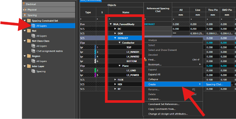Screen dimensions: 236x119
Task: Click the TOP layer color swatch
Action: [x=95, y=47]
